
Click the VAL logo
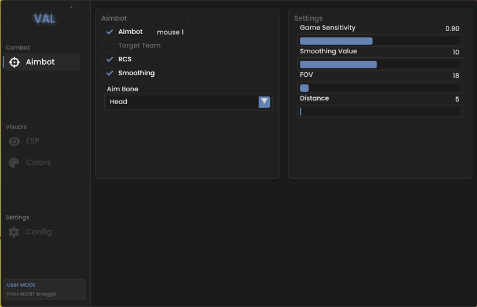[x=45, y=19]
